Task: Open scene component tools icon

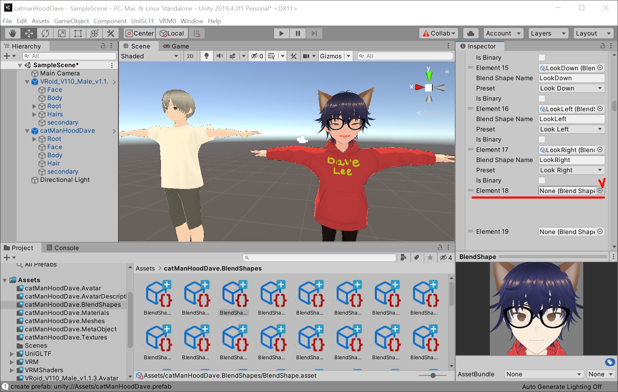Action: click(293, 56)
